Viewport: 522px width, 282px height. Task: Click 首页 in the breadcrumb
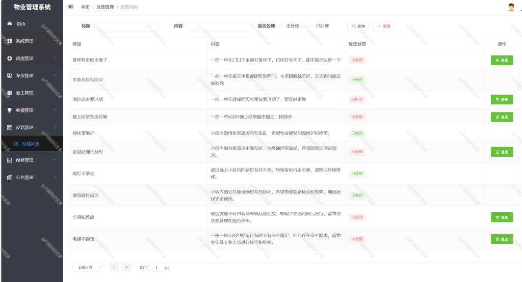(x=85, y=7)
